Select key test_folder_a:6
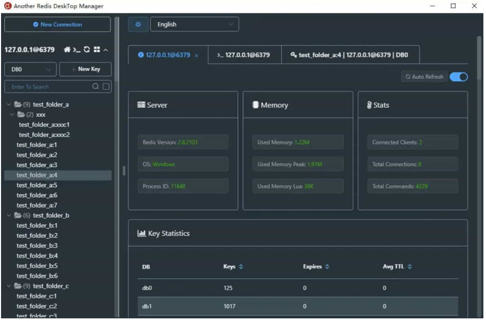 [x=37, y=196]
